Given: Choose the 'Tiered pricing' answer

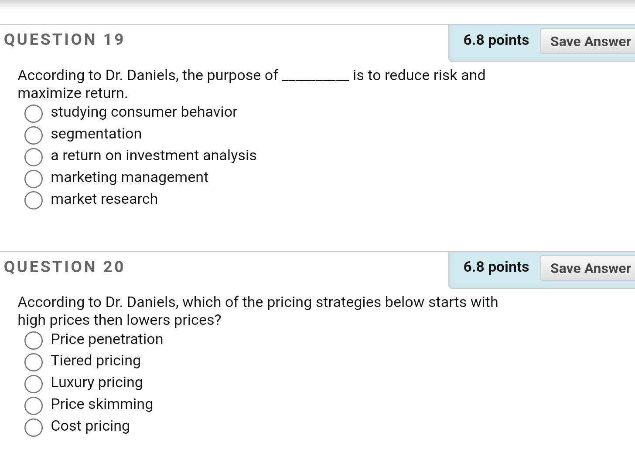Looking at the screenshot, I should [34, 362].
